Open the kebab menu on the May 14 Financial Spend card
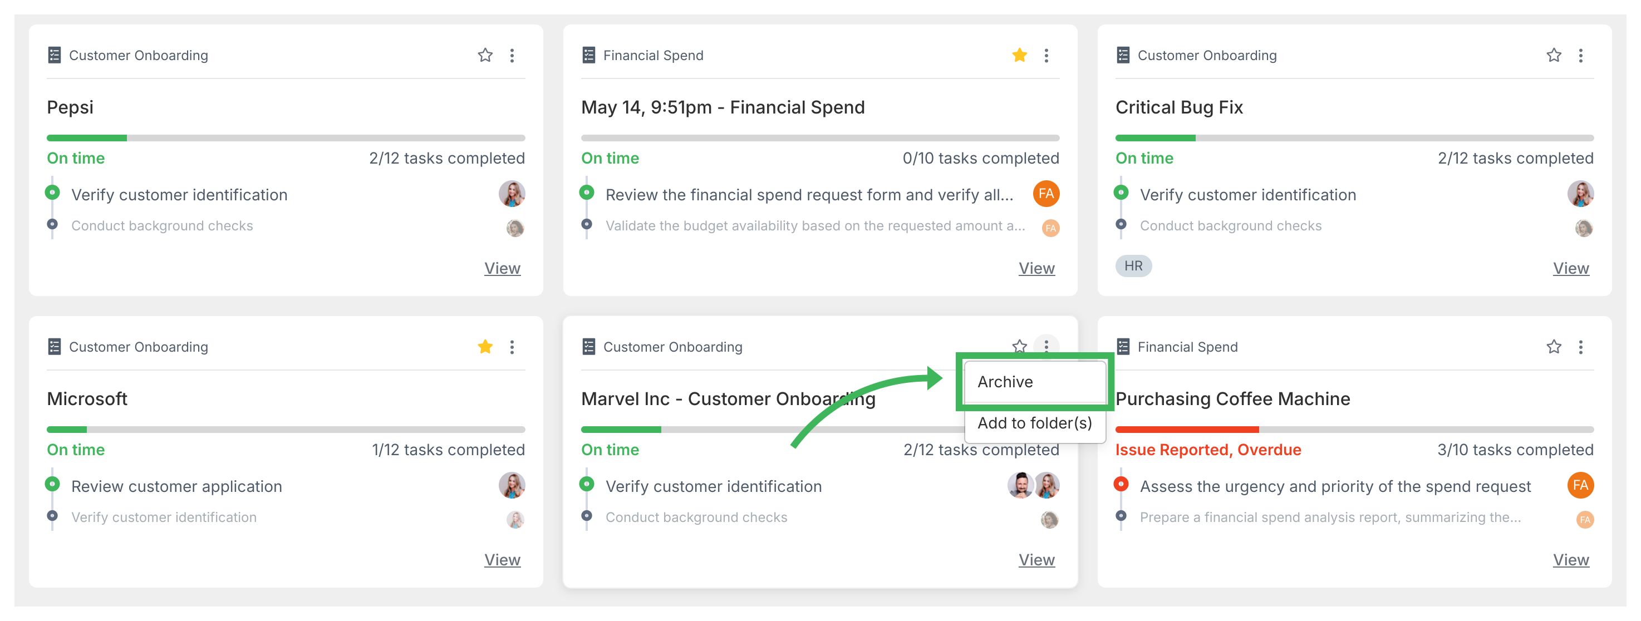Image resolution: width=1641 pixels, height=621 pixels. (1045, 56)
